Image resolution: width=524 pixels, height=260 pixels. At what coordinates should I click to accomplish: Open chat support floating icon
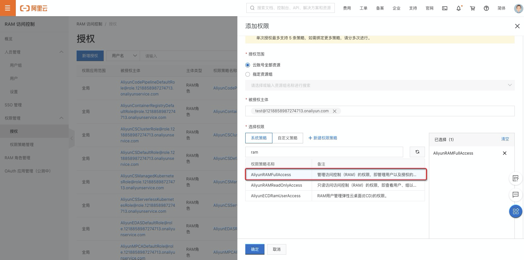pos(515,195)
